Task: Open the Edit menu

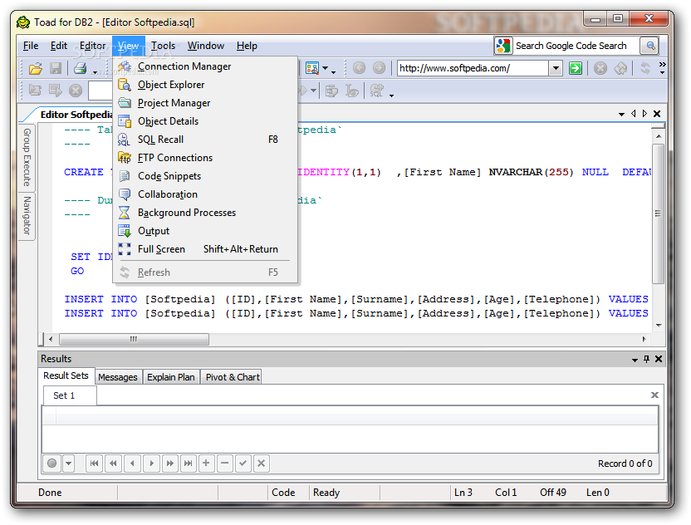Action: click(x=59, y=46)
